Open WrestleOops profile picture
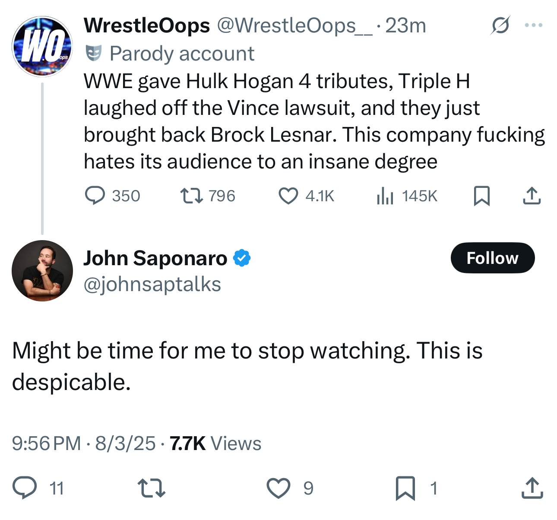The width and height of the screenshot is (557, 520). [42, 47]
